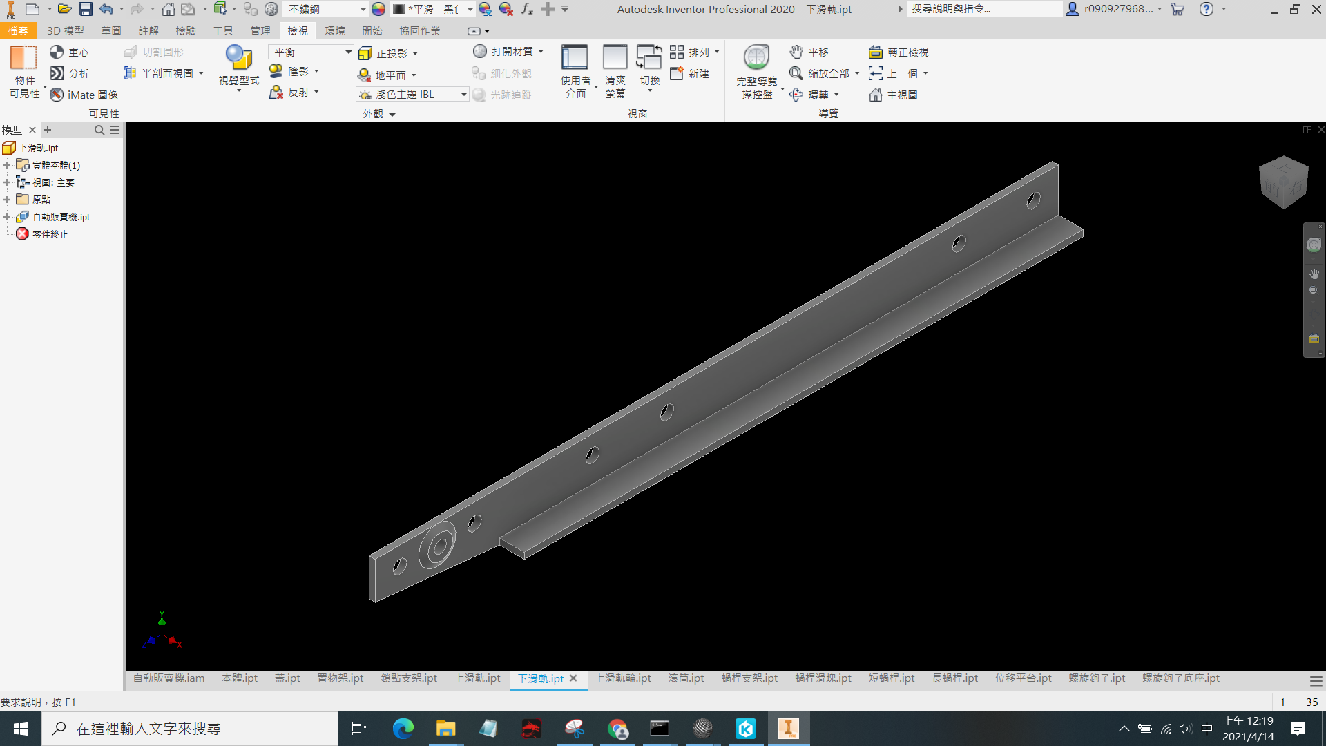Click the Undo arrow icon
1326x746 pixels.
click(106, 9)
